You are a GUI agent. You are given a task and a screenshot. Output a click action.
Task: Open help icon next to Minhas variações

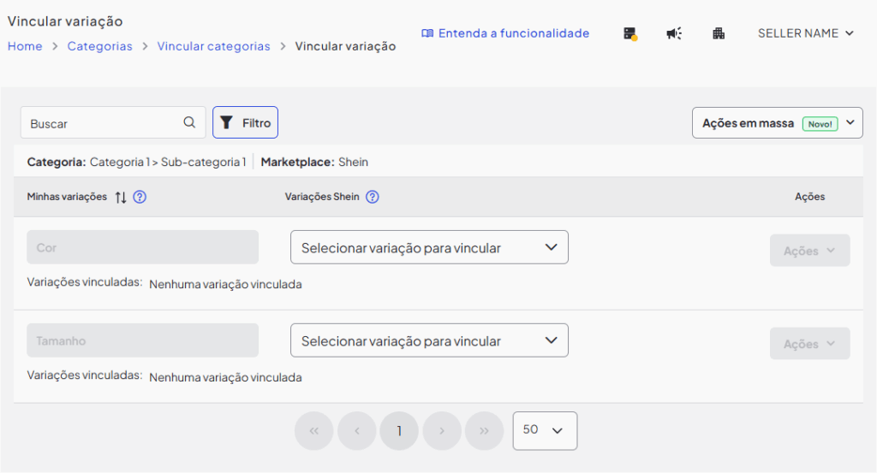140,197
